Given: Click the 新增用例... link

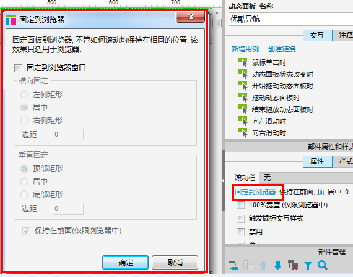Looking at the screenshot, I should (248, 49).
